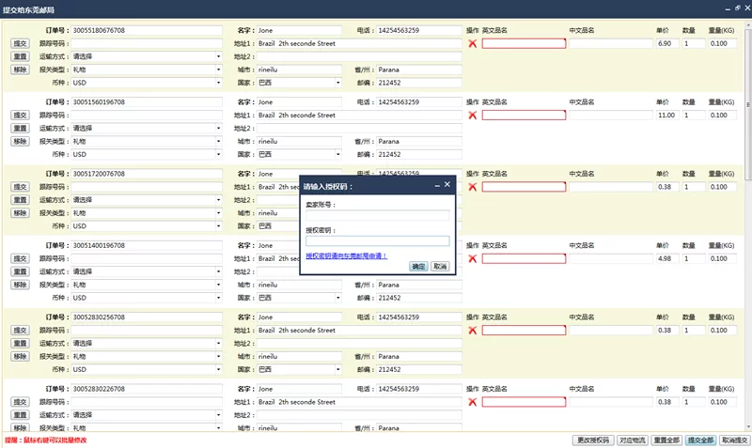Click 取消 in the authorization dialog
The width and height of the screenshot is (752, 448).
(440, 267)
